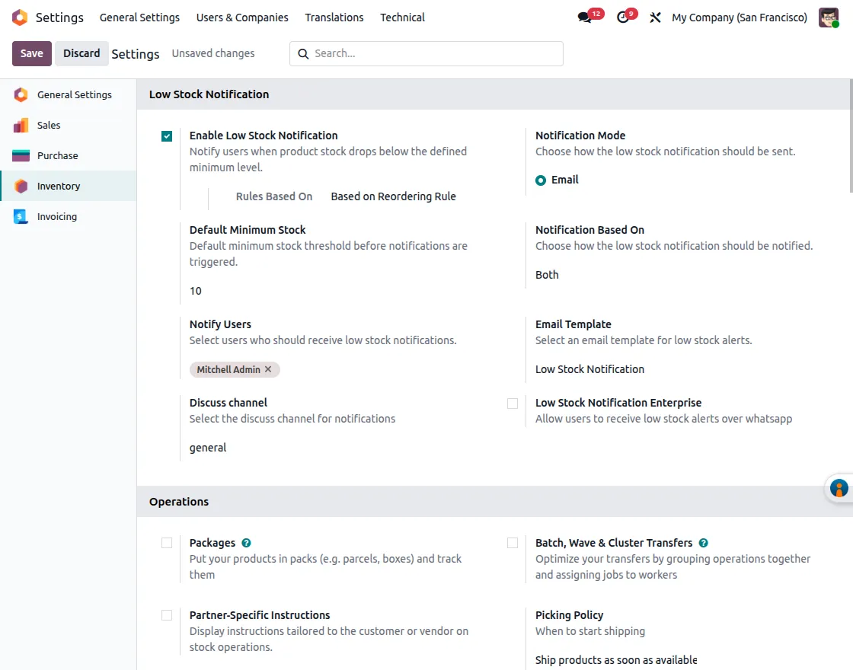Enable Low Stock Notification Enterprise checkbox

coord(513,404)
